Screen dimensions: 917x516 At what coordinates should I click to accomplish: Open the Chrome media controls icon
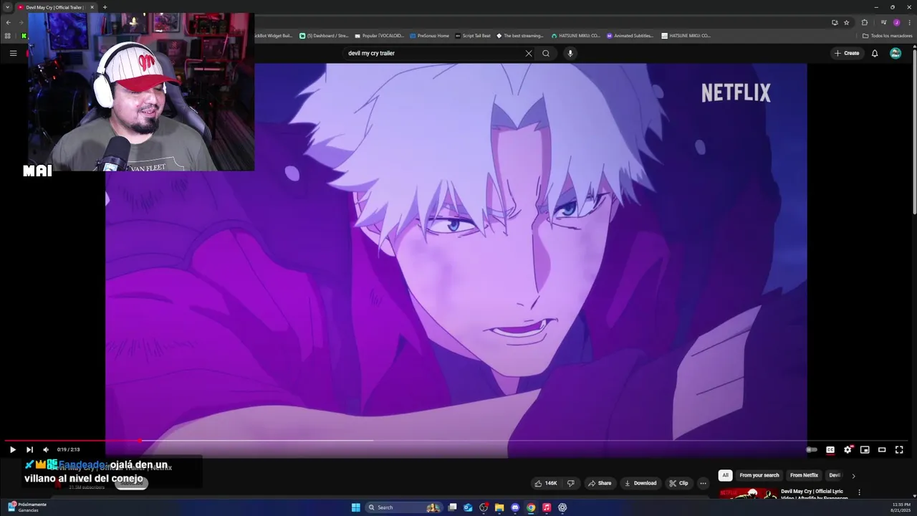click(x=883, y=22)
